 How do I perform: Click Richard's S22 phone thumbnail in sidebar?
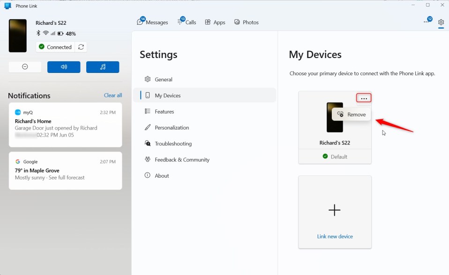pyautogui.click(x=18, y=36)
